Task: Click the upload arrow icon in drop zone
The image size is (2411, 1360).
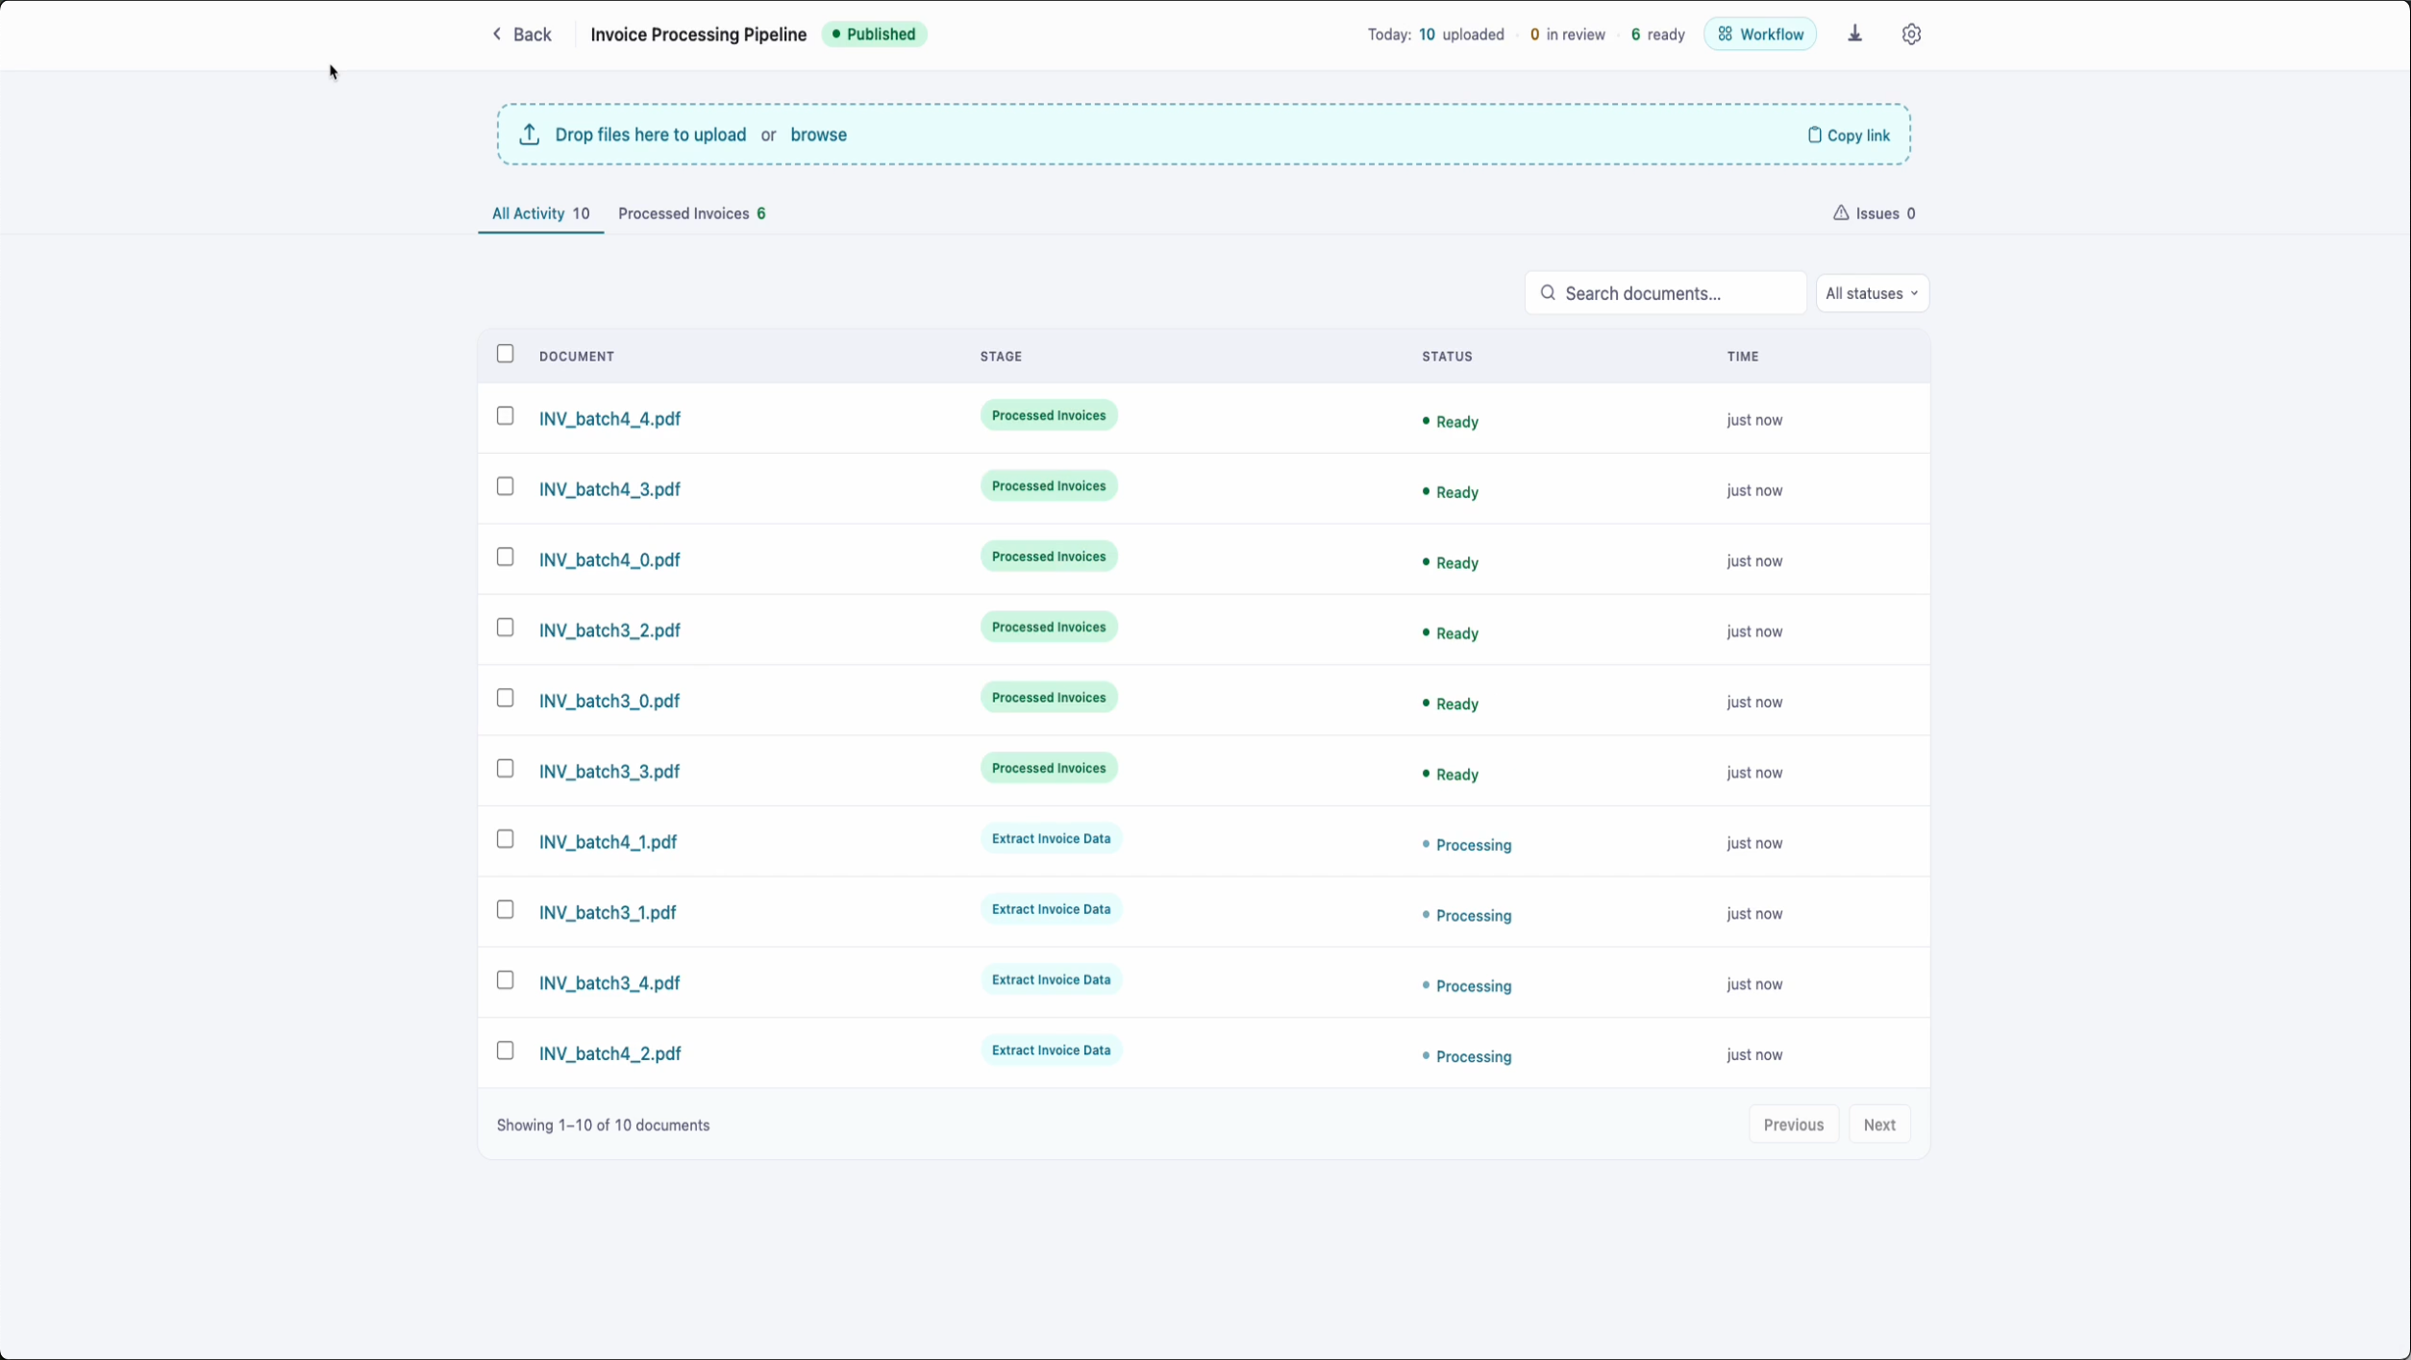Action: [529, 135]
